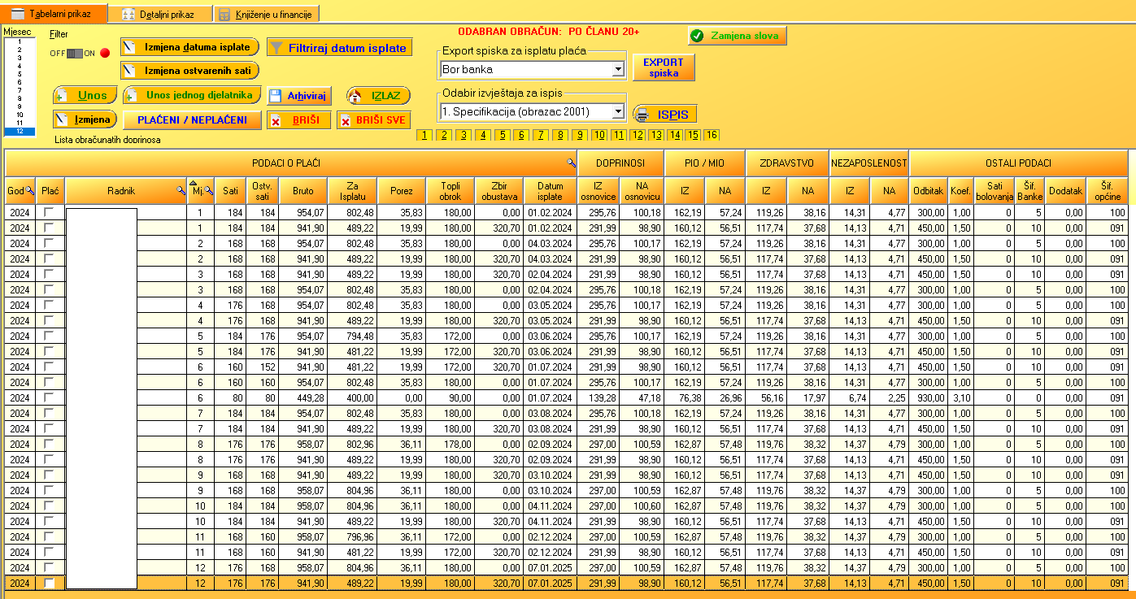The image size is (1136, 599).
Task: Click the magnifier next to Mj. header
Action: click(208, 191)
